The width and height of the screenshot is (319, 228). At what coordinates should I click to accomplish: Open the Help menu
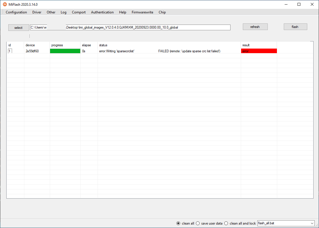pyautogui.click(x=123, y=12)
